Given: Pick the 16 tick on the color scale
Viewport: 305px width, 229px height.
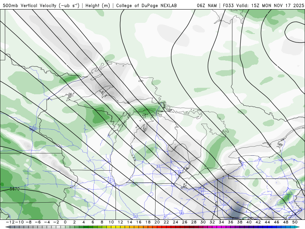Looking at the screenshot, I should pyautogui.click(x=139, y=222).
